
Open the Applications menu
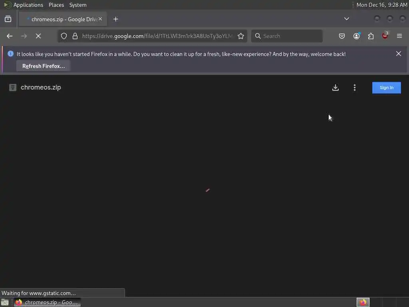tap(28, 5)
